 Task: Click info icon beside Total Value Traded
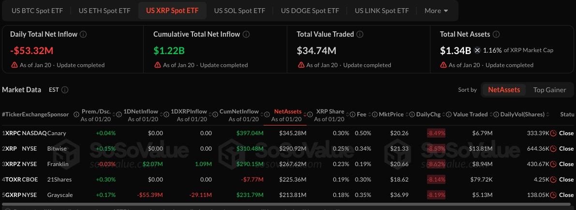(361, 35)
